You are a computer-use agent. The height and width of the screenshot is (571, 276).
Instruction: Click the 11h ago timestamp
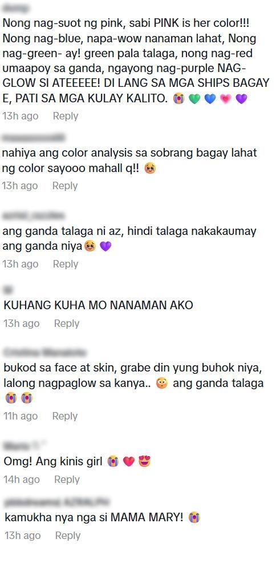tap(21, 416)
